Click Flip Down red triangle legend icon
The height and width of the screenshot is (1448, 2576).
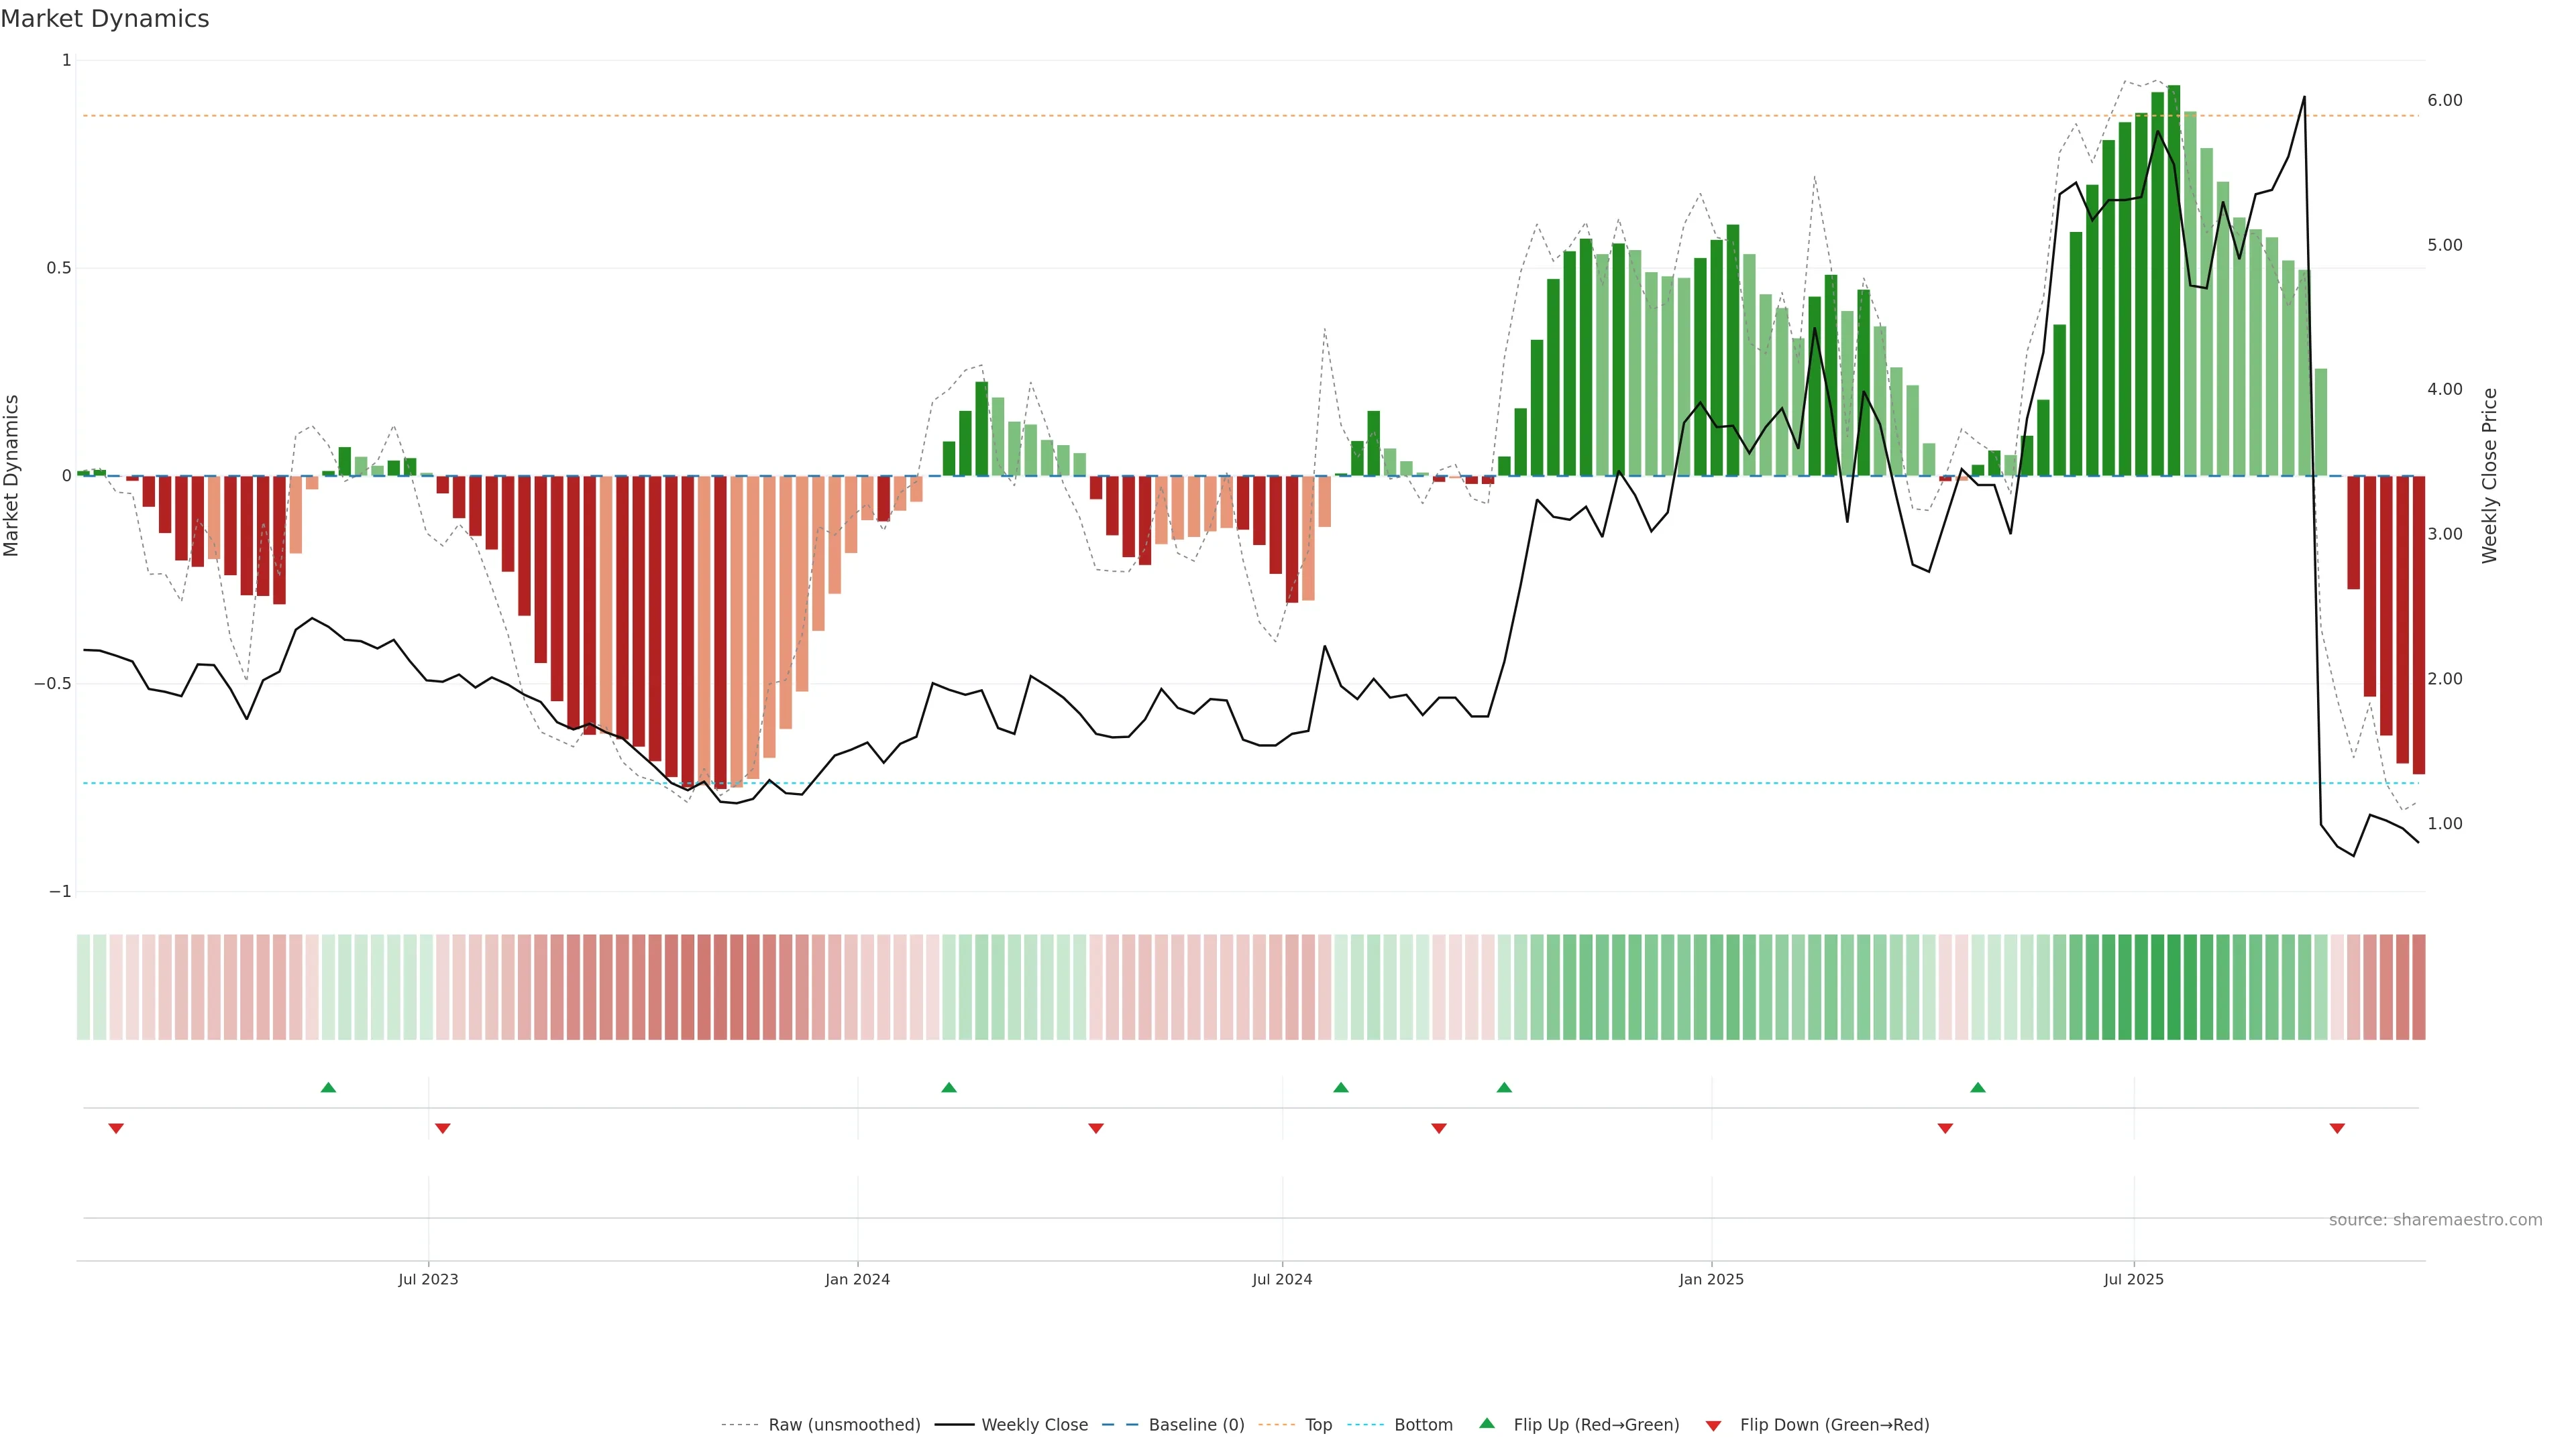[1713, 1426]
